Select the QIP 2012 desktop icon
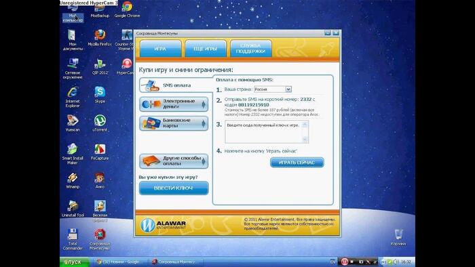 pyautogui.click(x=100, y=66)
